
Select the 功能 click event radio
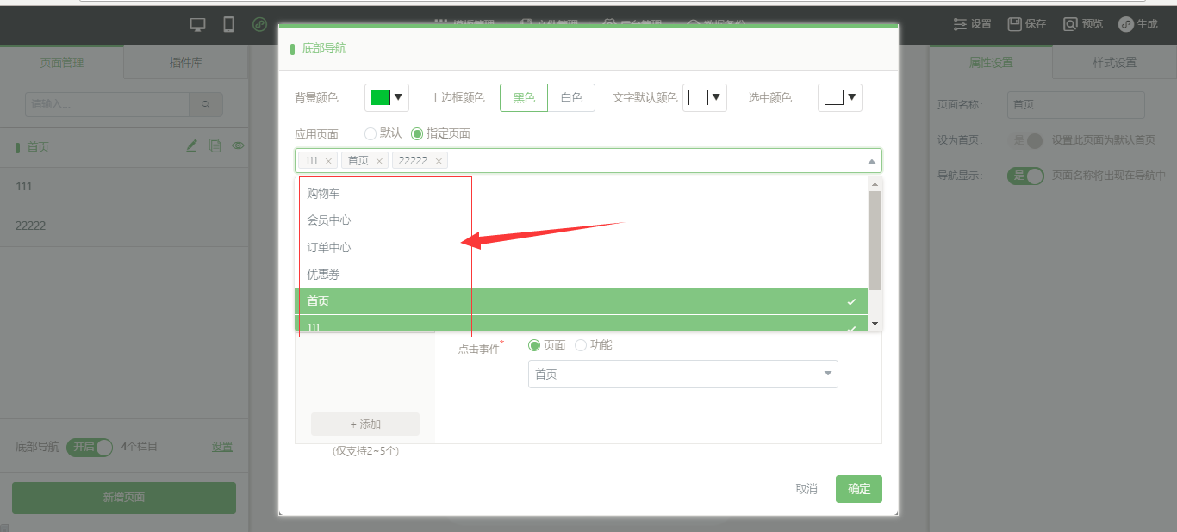581,345
